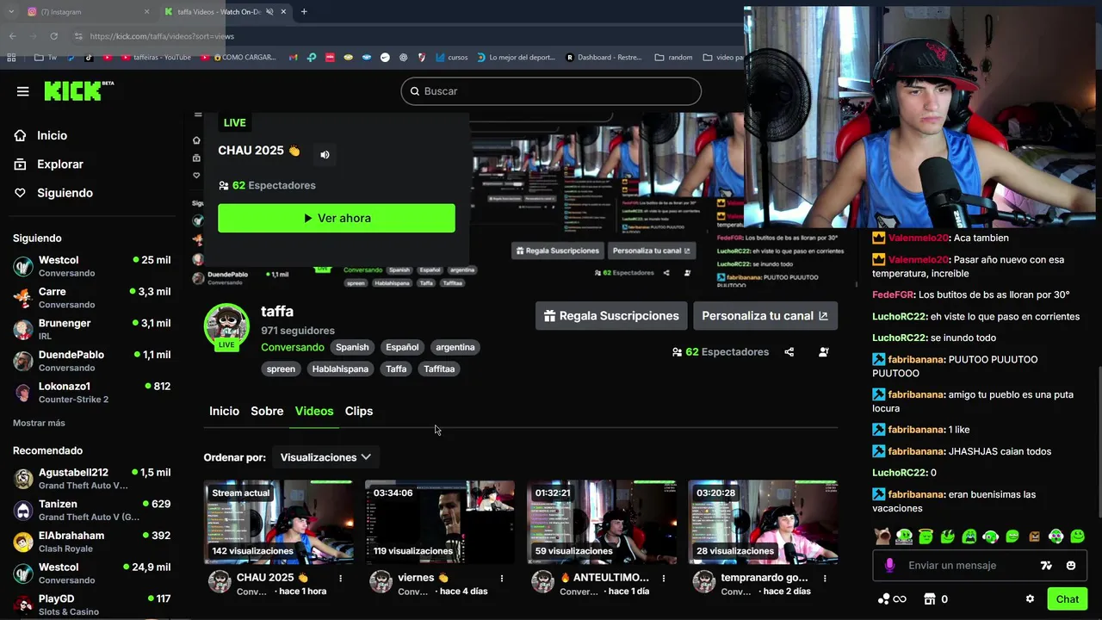
Task: Open the Stream actual video thumbnail
Action: pos(279,522)
